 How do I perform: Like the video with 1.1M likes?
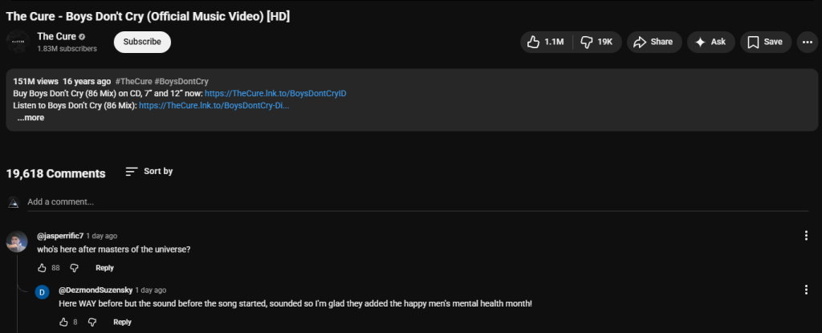tap(546, 42)
